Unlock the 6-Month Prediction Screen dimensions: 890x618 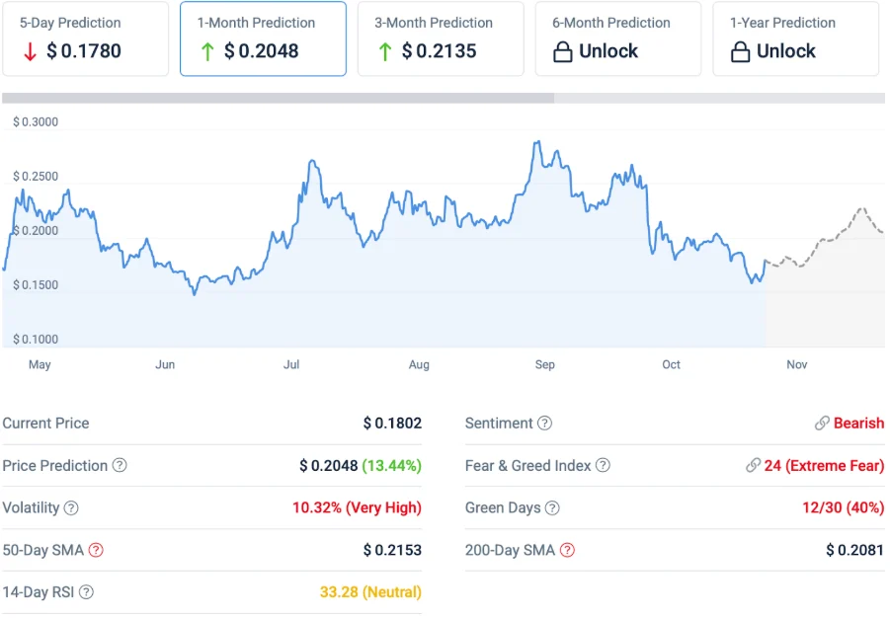618,39
